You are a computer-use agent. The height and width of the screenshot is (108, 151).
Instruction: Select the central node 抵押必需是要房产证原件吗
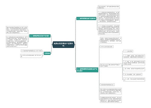[63, 45]
